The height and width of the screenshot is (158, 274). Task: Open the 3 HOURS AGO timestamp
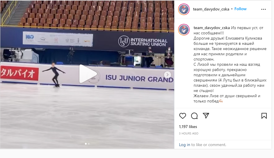point(188,133)
